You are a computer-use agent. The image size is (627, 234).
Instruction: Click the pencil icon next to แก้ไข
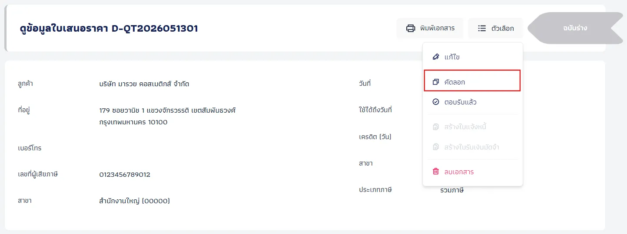pyautogui.click(x=436, y=57)
